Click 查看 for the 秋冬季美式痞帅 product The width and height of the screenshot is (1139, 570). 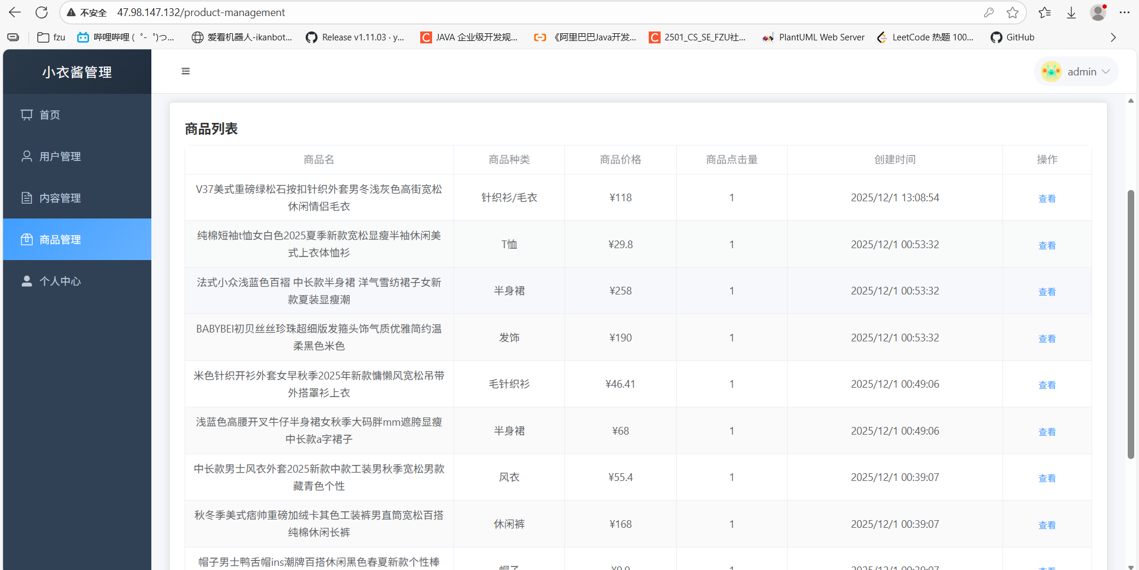click(1047, 525)
